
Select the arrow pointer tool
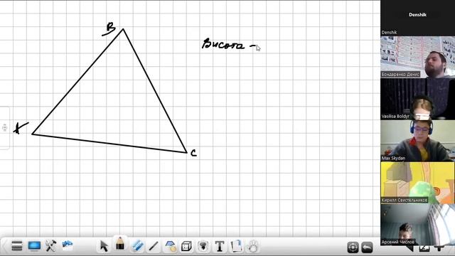tap(104, 246)
